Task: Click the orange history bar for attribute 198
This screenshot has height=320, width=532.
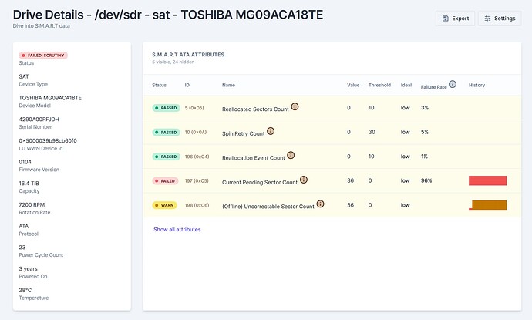Action: click(489, 205)
